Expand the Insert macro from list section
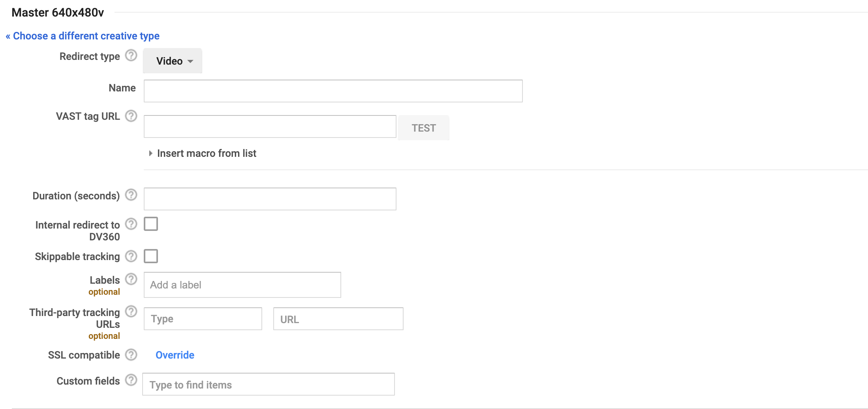 206,153
